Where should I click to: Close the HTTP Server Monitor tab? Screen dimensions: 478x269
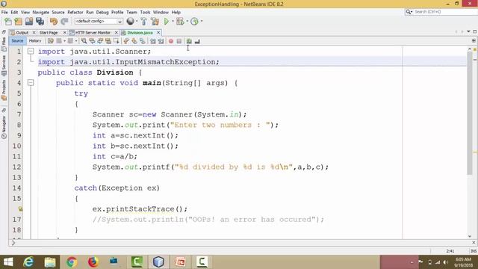[x=117, y=32]
